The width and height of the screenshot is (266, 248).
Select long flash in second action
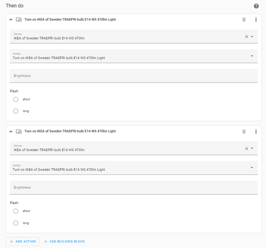coord(16,223)
